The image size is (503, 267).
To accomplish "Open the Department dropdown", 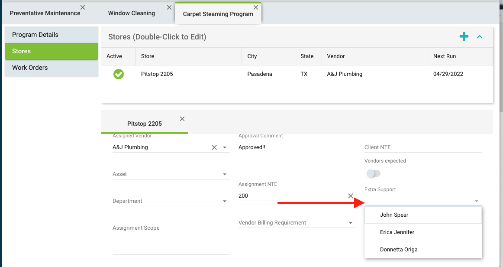I will (225, 201).
